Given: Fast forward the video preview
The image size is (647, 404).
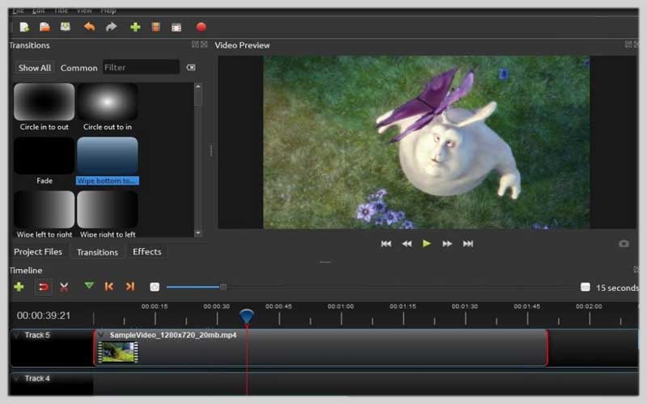Looking at the screenshot, I should click(447, 244).
